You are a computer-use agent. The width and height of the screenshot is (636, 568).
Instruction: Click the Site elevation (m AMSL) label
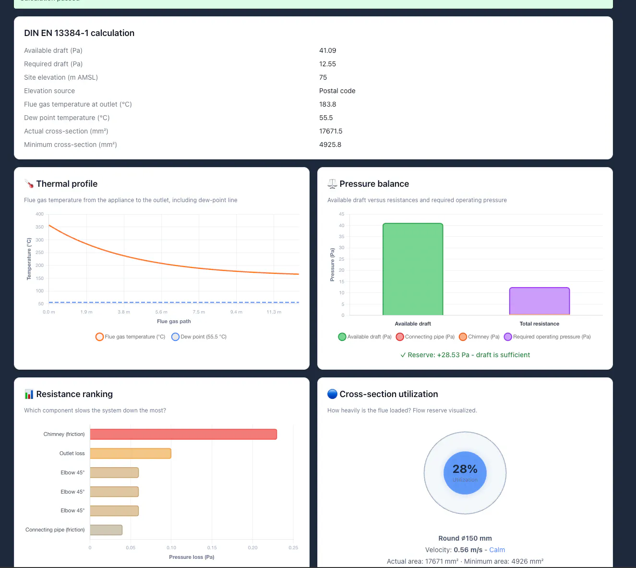tap(61, 77)
